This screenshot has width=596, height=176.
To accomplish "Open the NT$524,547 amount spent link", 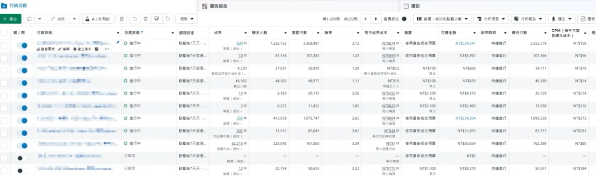I will tap(465, 43).
